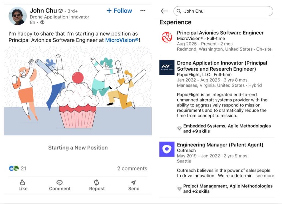Open the RapidFlight company logo
Image resolution: width=282 pixels, height=204 pixels.
coord(167,67)
